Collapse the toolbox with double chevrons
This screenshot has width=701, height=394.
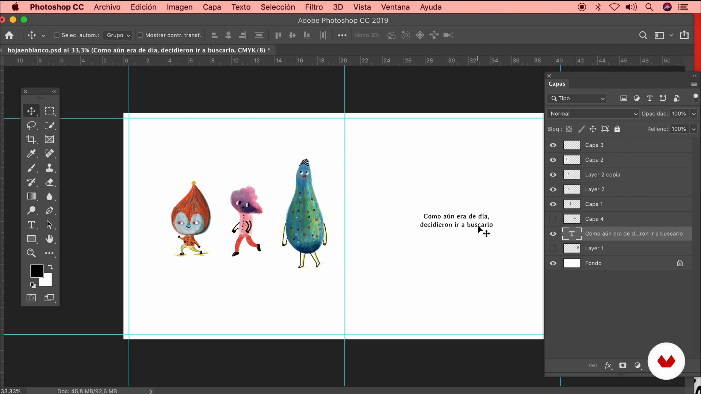[54, 92]
